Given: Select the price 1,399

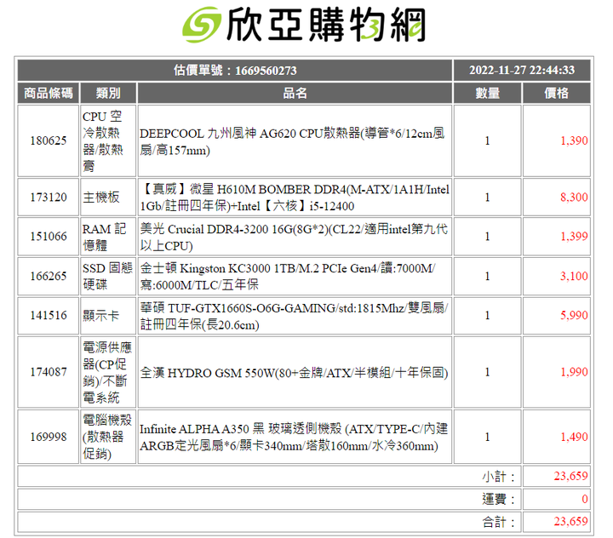Looking at the screenshot, I should click(574, 237).
